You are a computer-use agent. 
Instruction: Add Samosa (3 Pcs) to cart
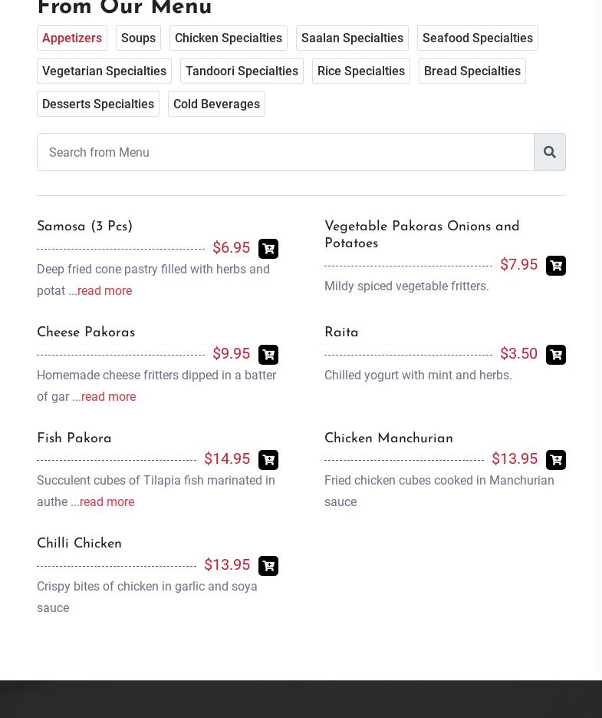pos(268,249)
